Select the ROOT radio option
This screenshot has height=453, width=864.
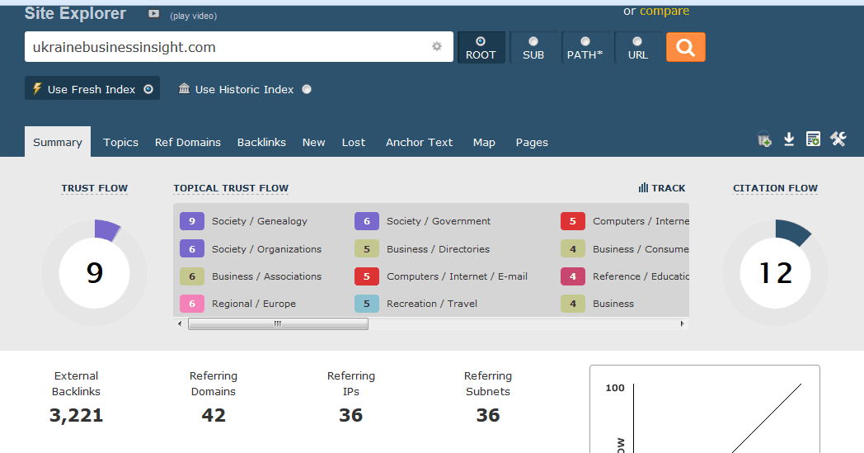point(481,41)
